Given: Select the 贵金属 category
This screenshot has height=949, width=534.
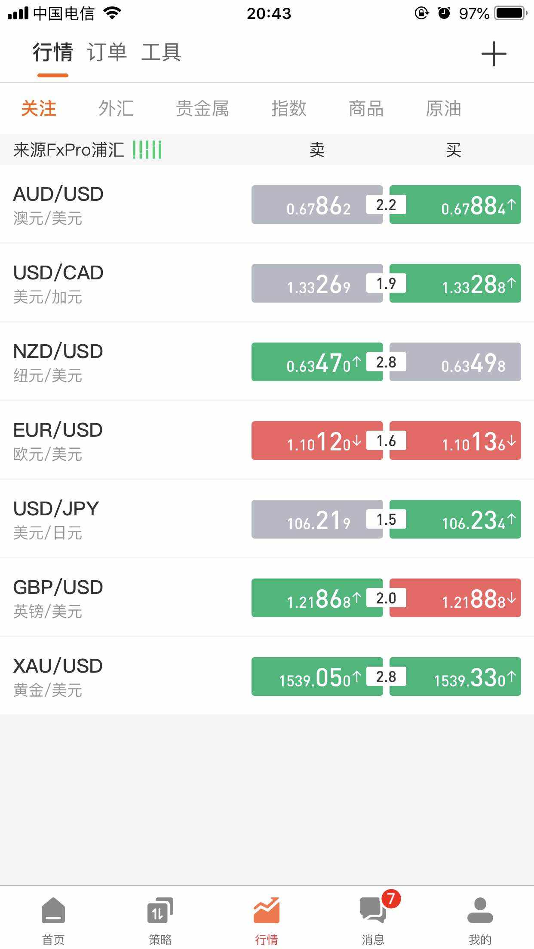Looking at the screenshot, I should (x=203, y=108).
